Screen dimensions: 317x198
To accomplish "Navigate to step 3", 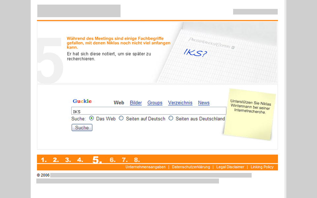I will coord(68,160).
